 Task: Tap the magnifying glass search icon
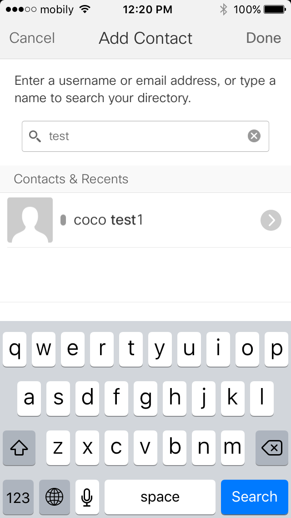click(x=35, y=136)
